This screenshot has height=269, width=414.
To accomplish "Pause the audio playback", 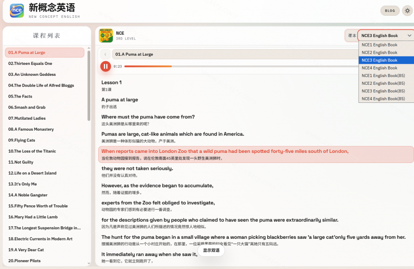I will pos(106,67).
